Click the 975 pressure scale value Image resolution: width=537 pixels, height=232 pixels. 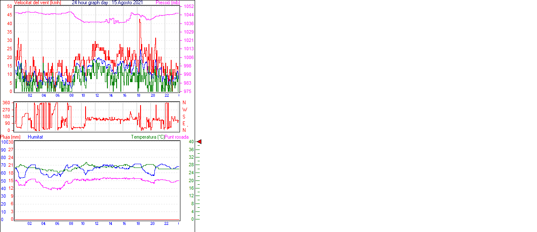(187, 91)
